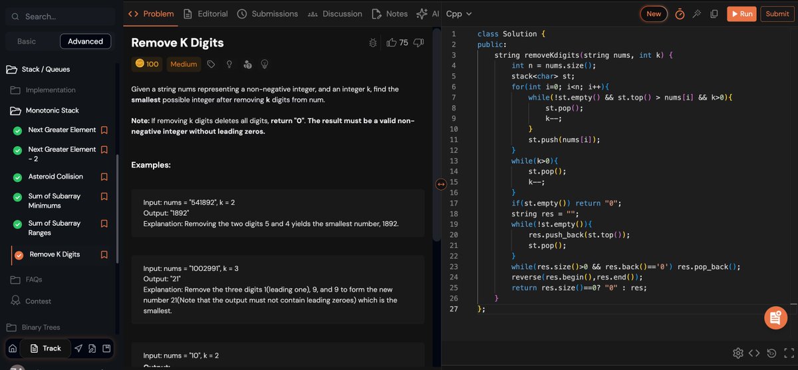The image size is (798, 370).
Task: Click the companies question icon
Action: coord(247,64)
